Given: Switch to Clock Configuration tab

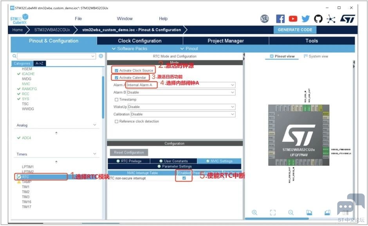Looking at the screenshot, I should coord(140,41).
